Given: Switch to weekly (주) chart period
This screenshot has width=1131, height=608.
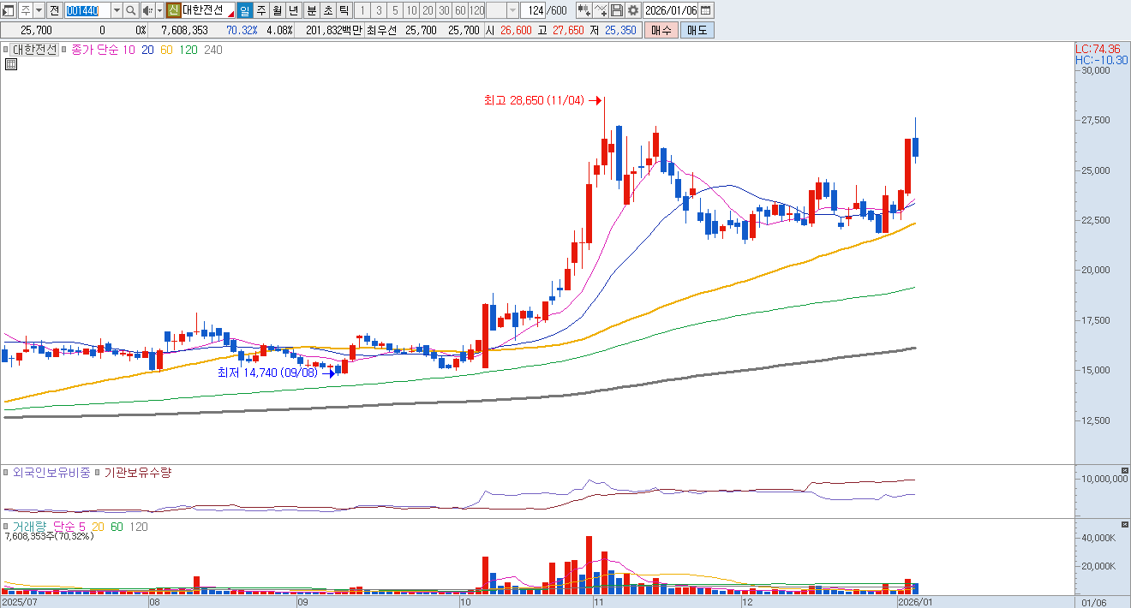Looking at the screenshot, I should point(261,10).
